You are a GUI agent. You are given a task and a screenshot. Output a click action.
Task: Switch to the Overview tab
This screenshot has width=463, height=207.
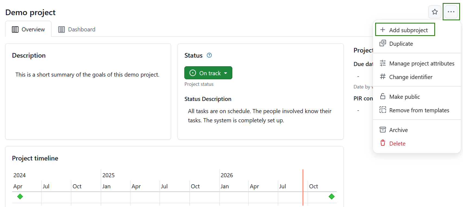[28, 29]
